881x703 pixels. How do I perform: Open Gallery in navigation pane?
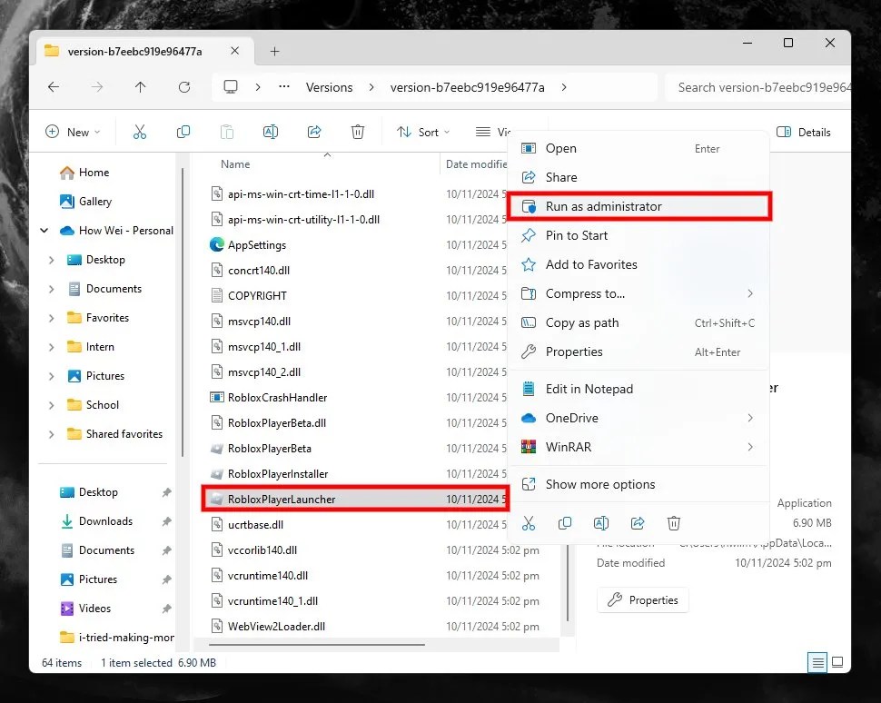click(85, 201)
